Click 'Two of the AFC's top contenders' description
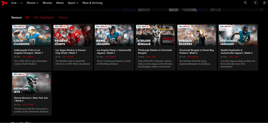 pyautogui.click(x=31, y=63)
